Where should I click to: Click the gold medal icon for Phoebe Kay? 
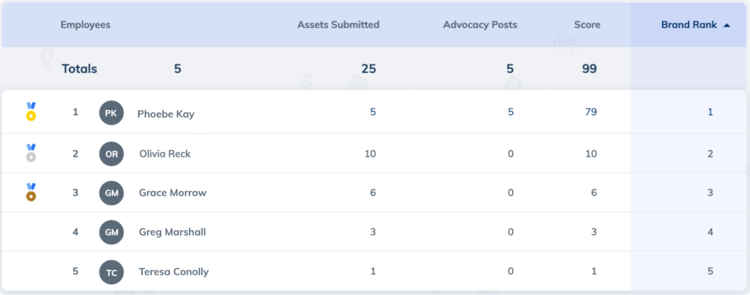click(31, 111)
